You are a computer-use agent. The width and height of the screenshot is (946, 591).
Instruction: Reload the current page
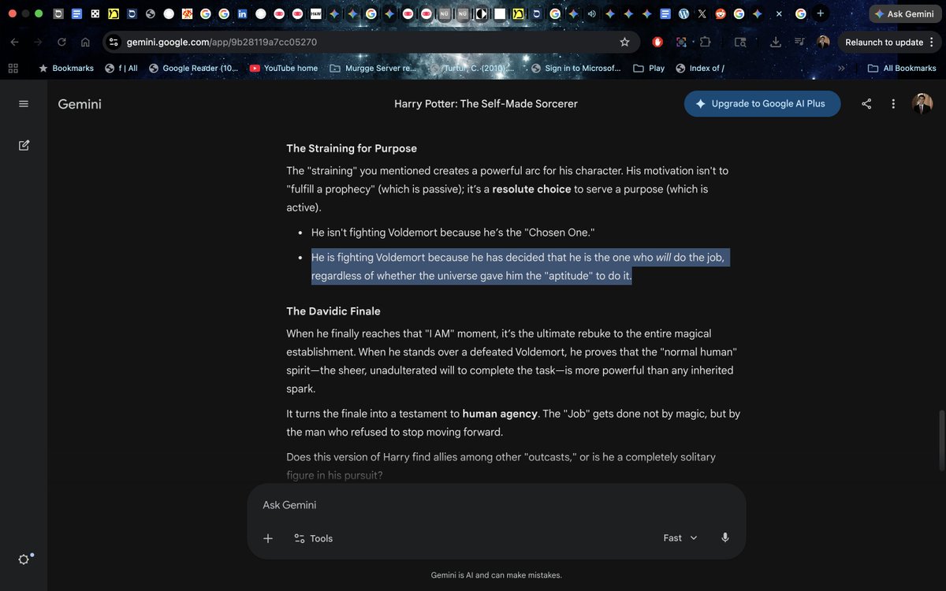click(61, 43)
